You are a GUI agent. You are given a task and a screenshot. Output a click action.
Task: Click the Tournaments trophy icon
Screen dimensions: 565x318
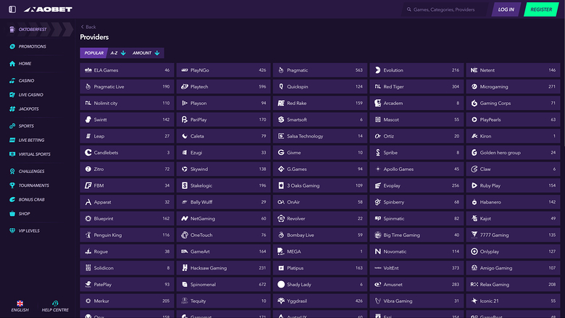12,185
